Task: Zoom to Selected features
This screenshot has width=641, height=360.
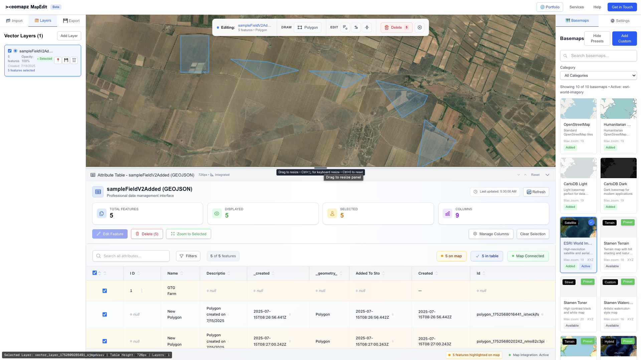Action: 188,234
